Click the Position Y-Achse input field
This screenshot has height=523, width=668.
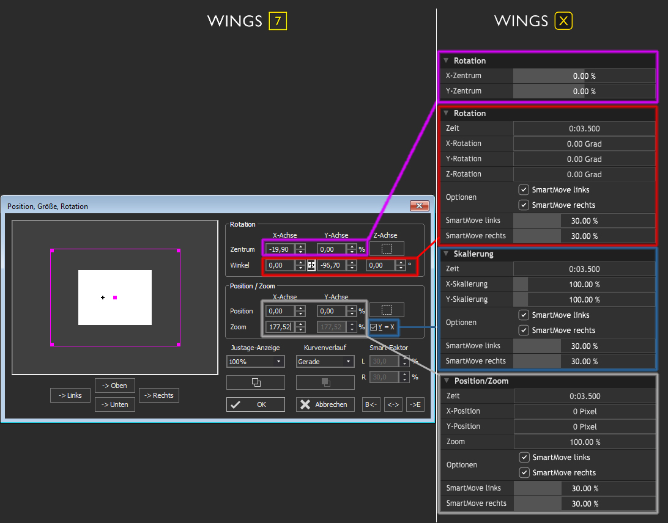point(332,311)
